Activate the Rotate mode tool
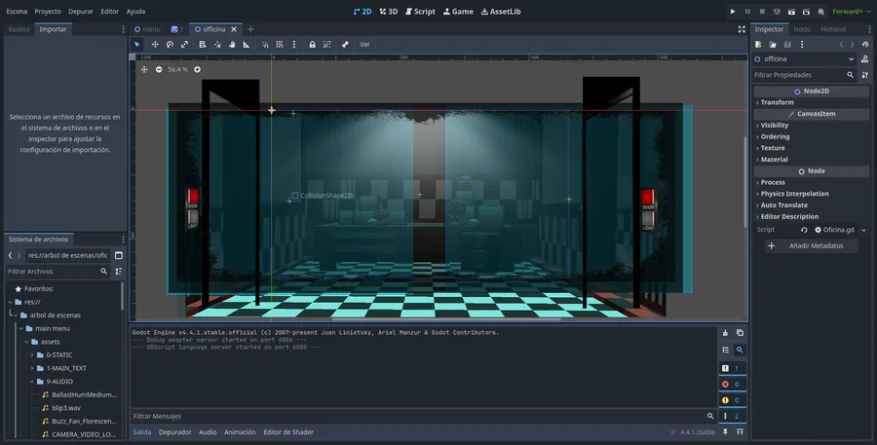Image resolution: width=877 pixels, height=445 pixels. [170, 44]
